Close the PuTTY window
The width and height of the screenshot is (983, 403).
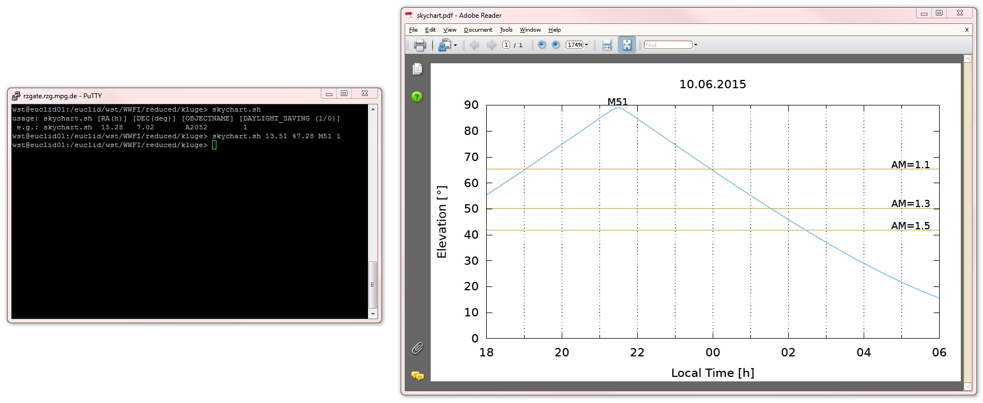coord(365,94)
